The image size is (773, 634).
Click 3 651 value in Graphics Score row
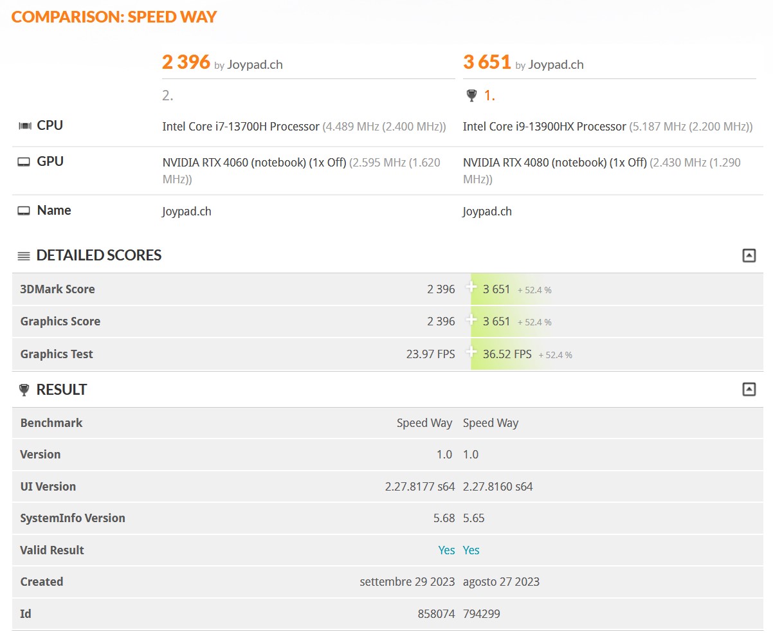(496, 322)
